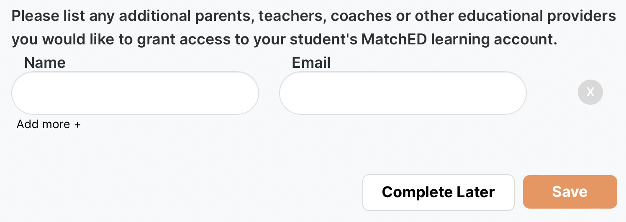Activate the rounded field under Email
The height and width of the screenshot is (222, 626).
[x=403, y=93]
